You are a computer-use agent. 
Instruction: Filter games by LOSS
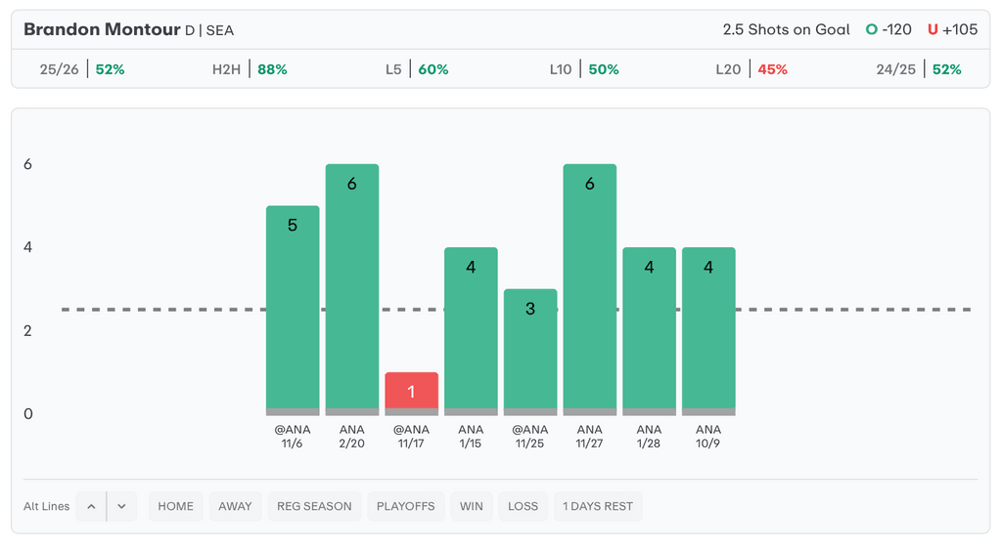(x=524, y=506)
